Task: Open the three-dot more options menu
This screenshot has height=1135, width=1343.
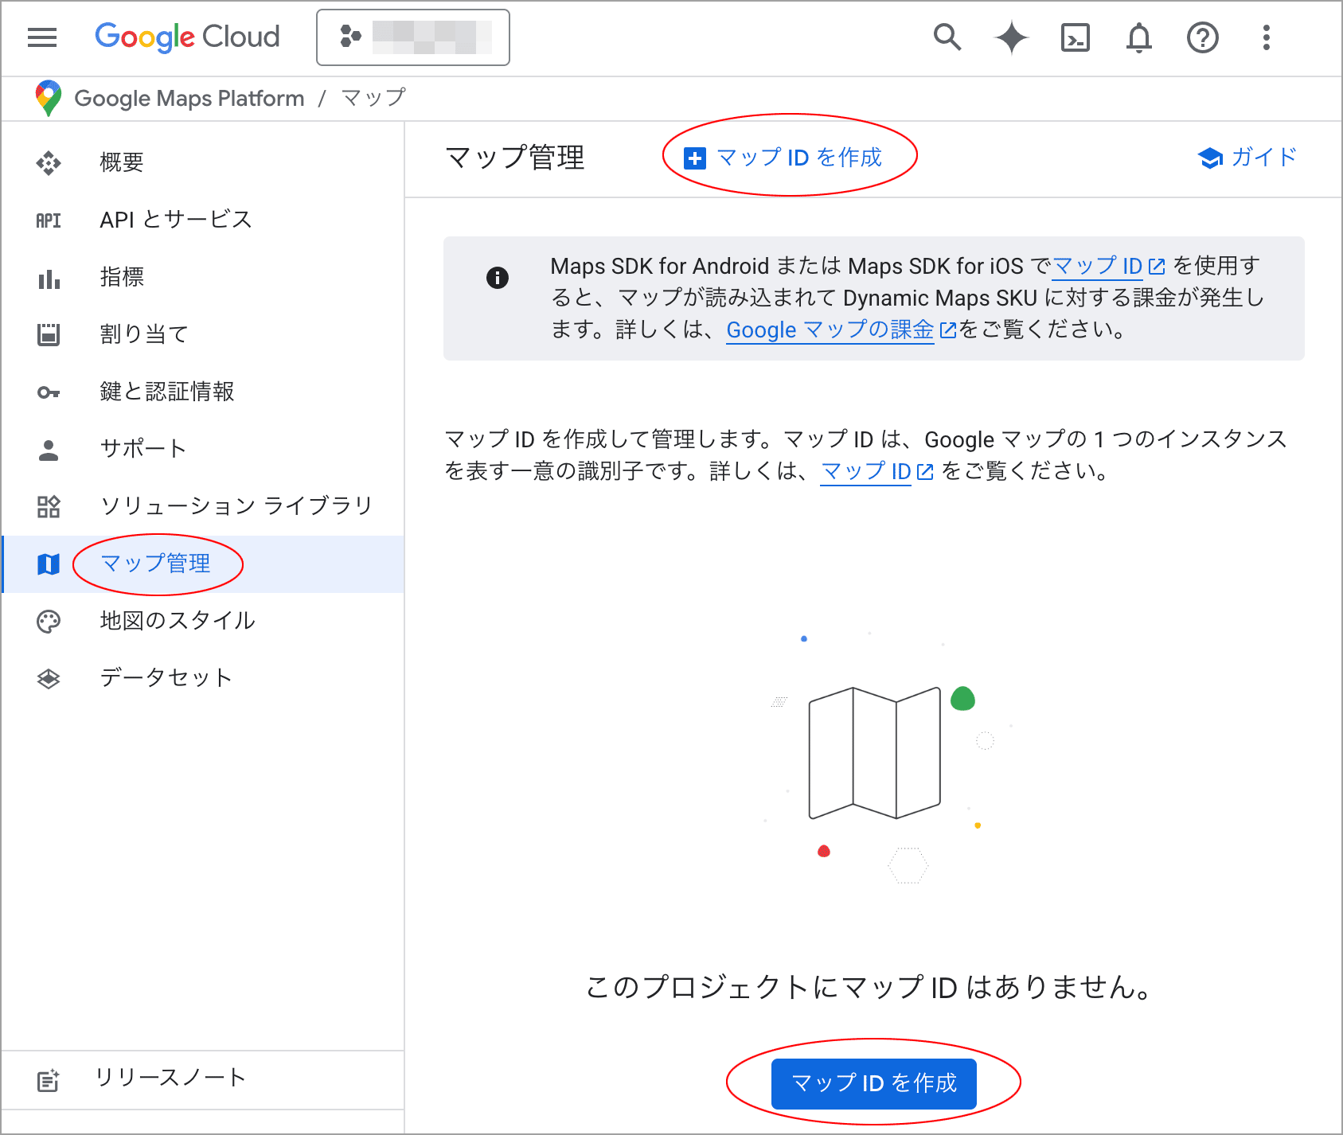Action: coord(1267,37)
